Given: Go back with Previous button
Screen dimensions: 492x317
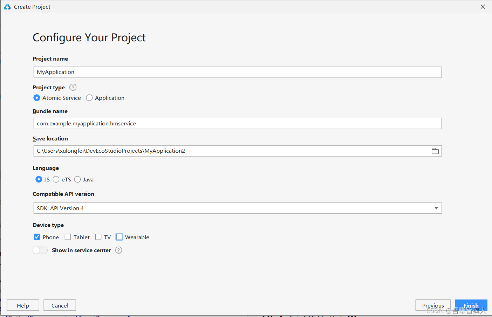Looking at the screenshot, I should click(x=433, y=305).
